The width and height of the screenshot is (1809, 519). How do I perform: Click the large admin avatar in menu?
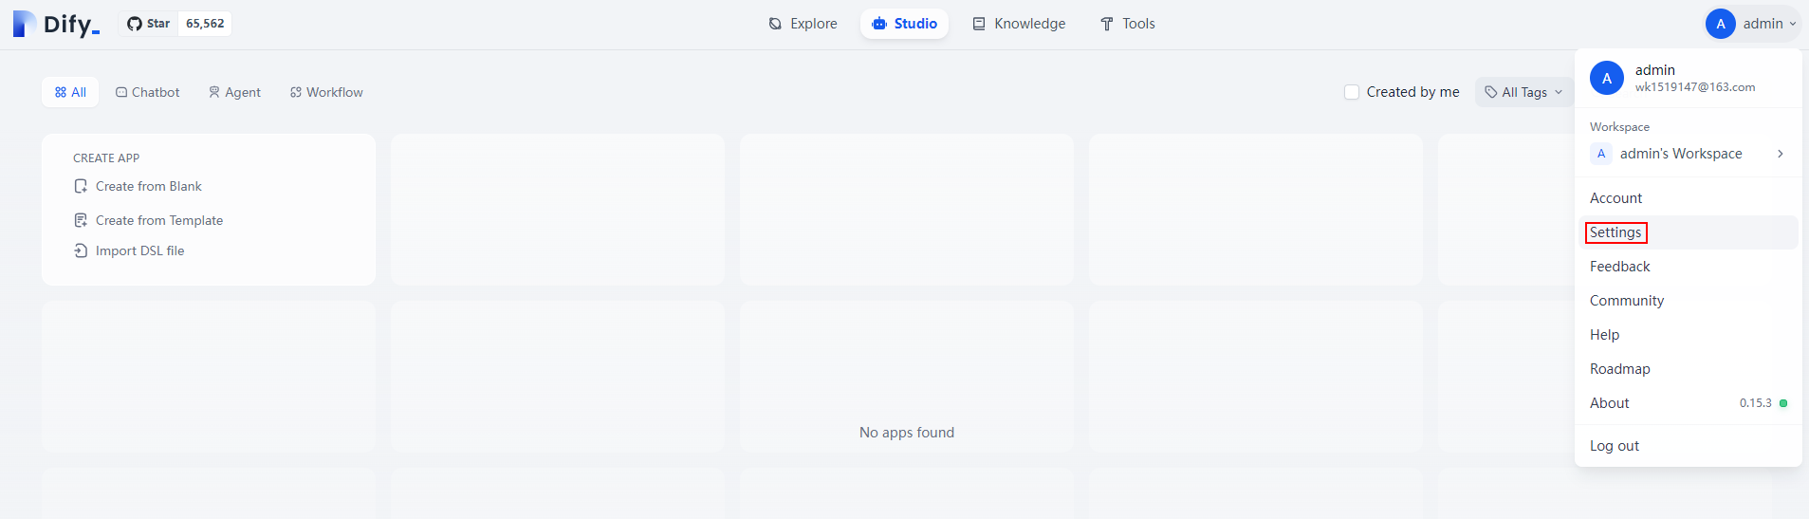tap(1607, 78)
